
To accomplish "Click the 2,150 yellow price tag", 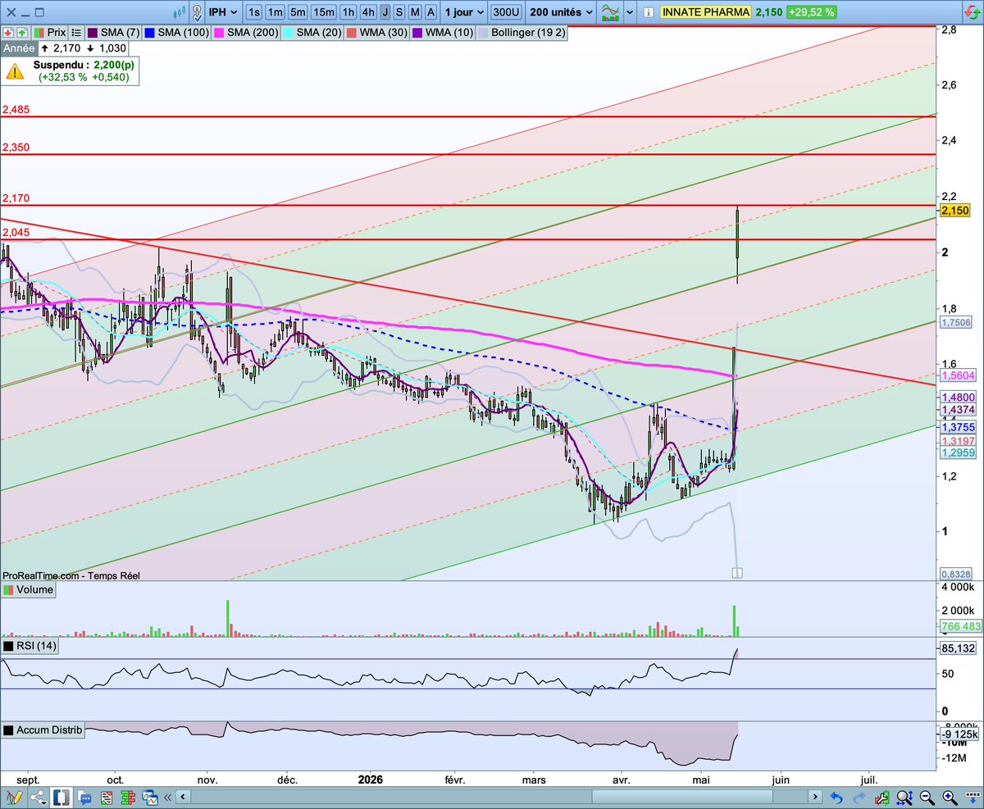I will click(x=954, y=211).
